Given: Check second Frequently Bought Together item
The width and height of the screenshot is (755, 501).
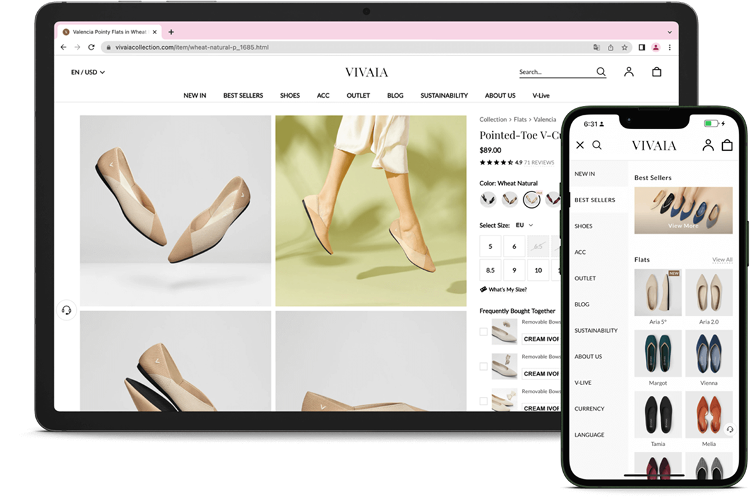Looking at the screenshot, I should click(x=484, y=366).
